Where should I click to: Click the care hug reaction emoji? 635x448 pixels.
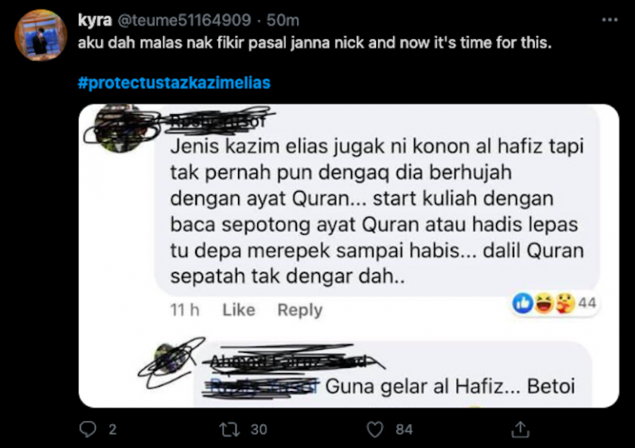tap(566, 303)
